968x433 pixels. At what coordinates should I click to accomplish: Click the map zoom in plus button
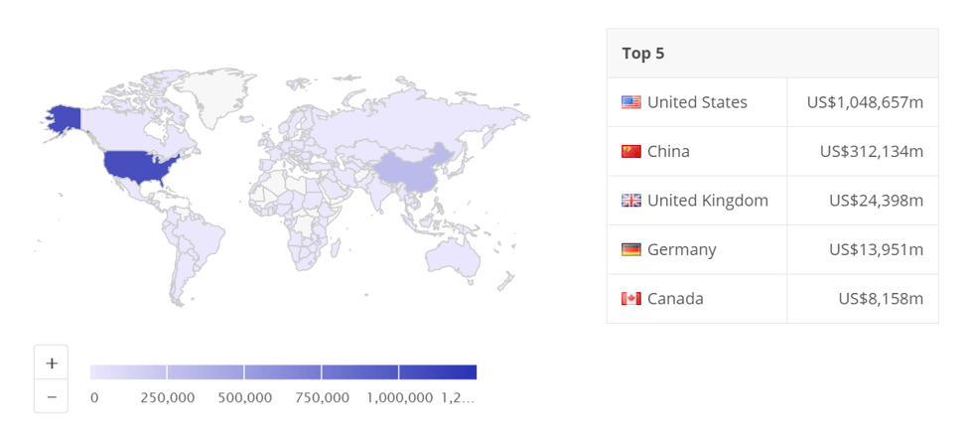point(52,362)
